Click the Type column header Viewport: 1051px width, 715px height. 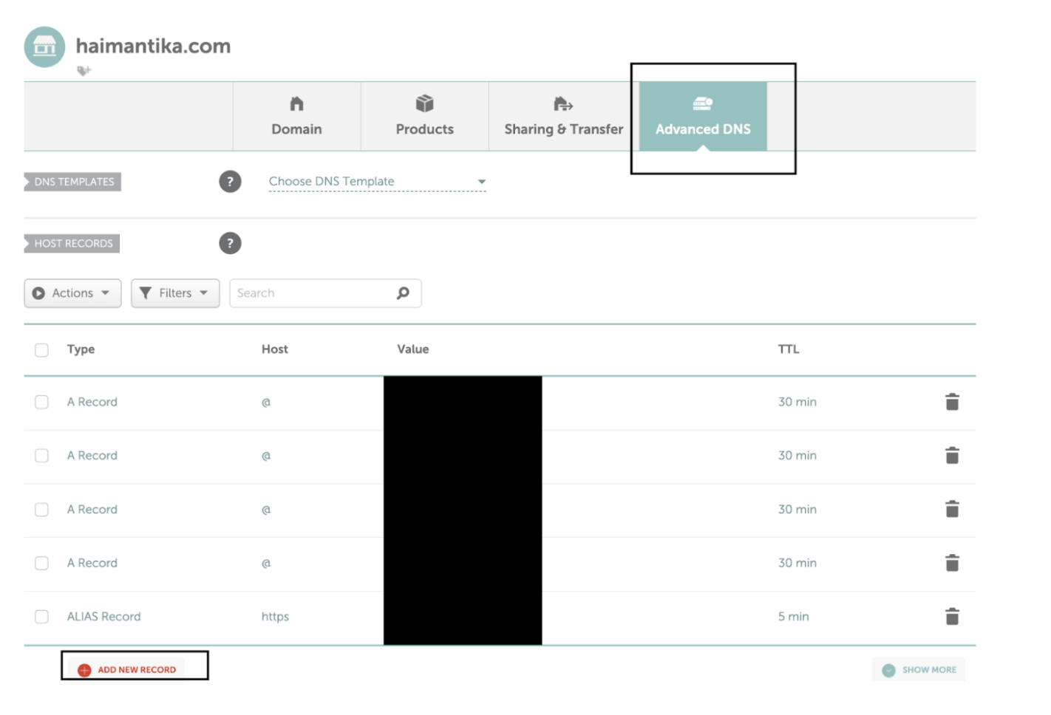tap(81, 349)
